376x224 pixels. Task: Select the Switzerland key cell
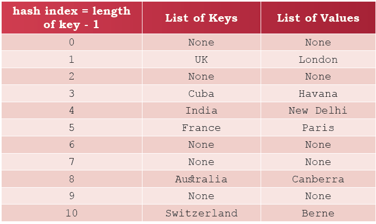202,213
